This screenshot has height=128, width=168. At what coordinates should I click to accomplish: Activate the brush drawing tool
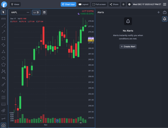point(4,84)
